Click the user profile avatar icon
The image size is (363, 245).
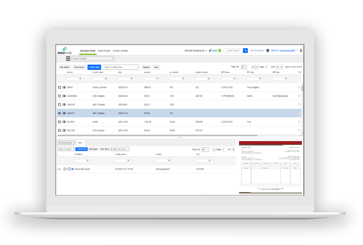268,51
